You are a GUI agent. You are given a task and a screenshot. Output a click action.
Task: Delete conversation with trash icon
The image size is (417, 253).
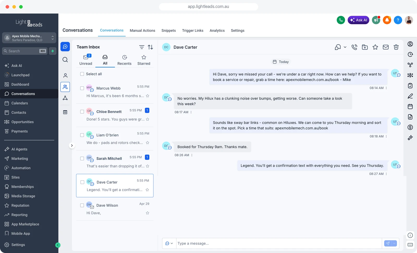396,47
